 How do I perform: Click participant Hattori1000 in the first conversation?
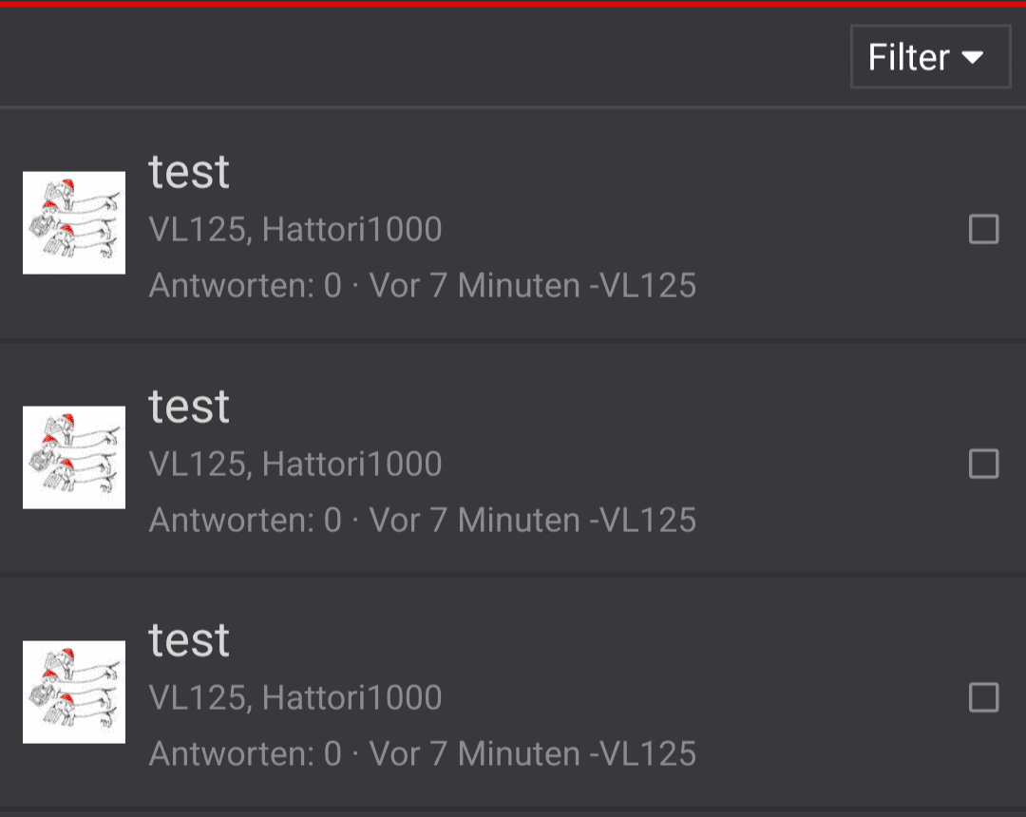point(351,229)
